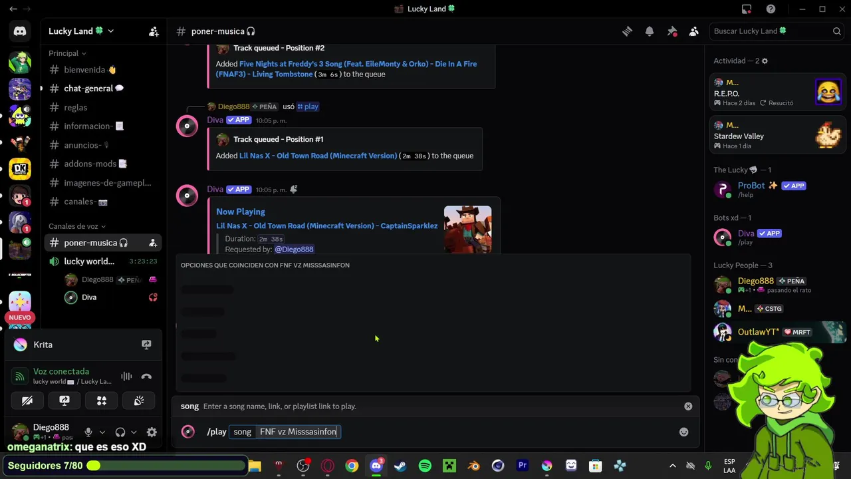Viewport: 851px width, 479px height.
Task: Turn on camera button
Action: point(27,400)
